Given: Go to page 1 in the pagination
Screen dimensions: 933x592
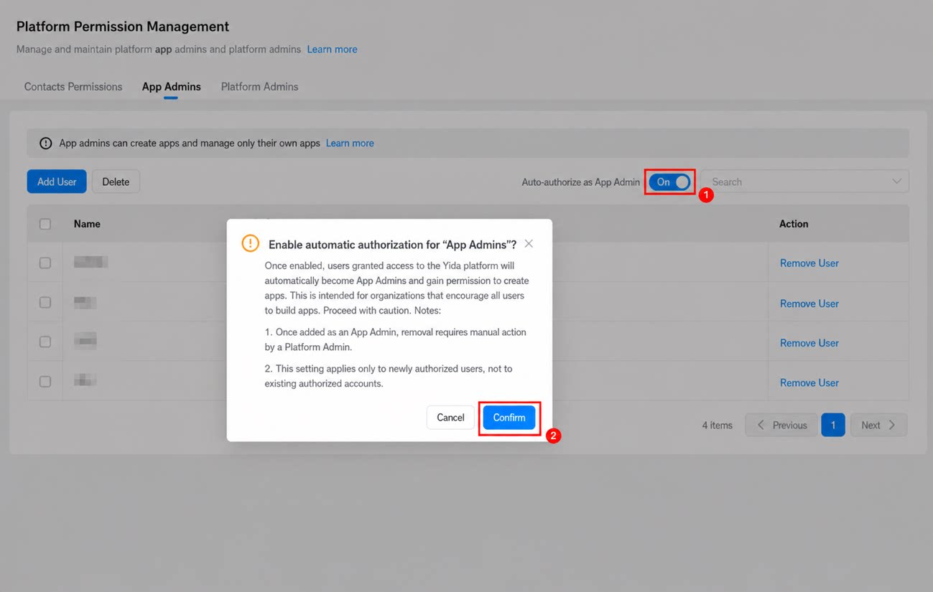Looking at the screenshot, I should 833,426.
